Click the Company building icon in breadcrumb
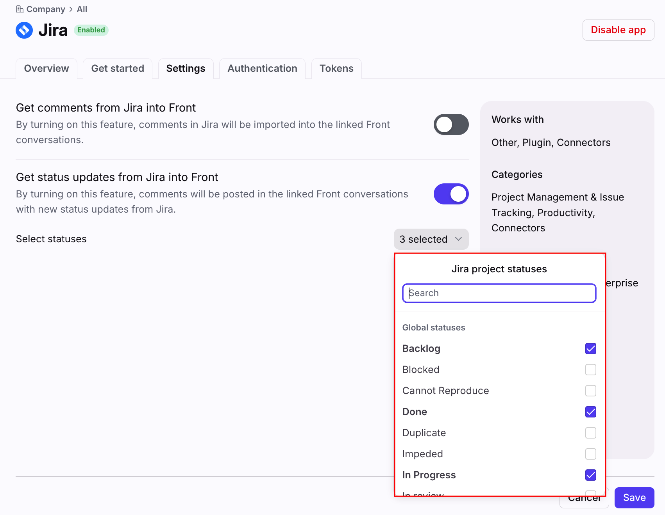The image size is (665, 515). 20,9
